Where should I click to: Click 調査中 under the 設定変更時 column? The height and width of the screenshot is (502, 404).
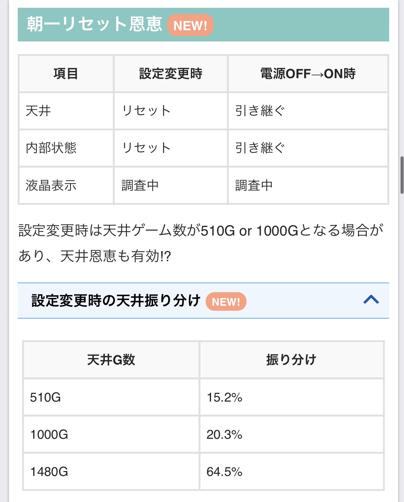(140, 186)
